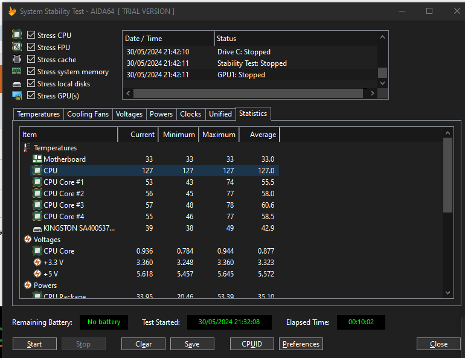Select the KINGSTON SA400S37 row label
Image resolution: width=465 pixels, height=358 pixels.
pyautogui.click(x=79, y=228)
